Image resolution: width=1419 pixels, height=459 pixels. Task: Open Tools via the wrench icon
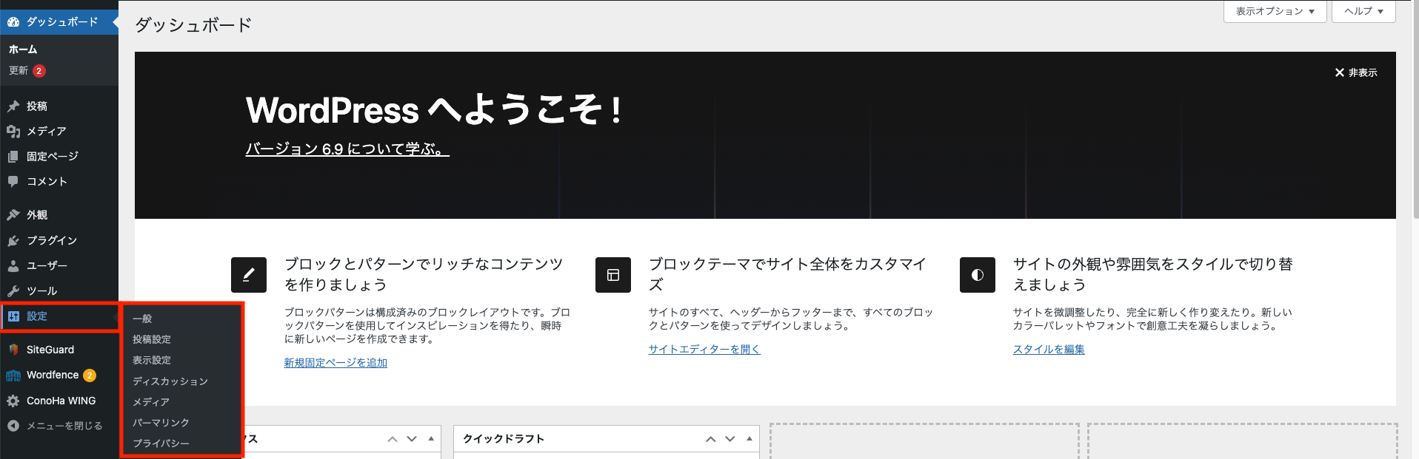pyautogui.click(x=13, y=291)
